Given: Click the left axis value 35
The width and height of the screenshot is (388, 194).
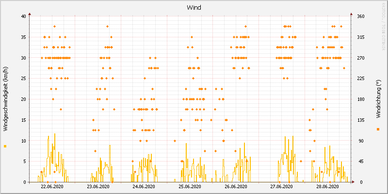Looking at the screenshot, I should point(23,37).
